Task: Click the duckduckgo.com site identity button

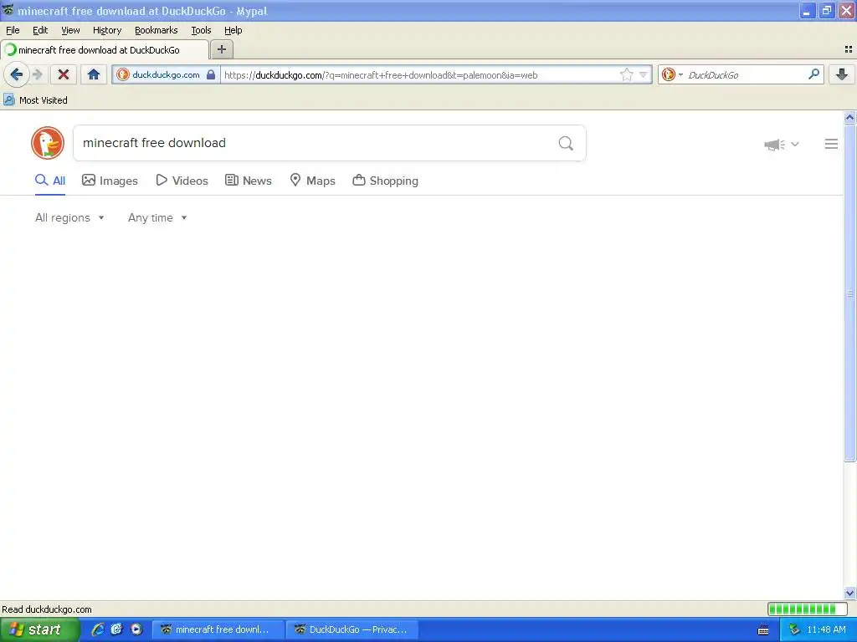Action: (x=167, y=74)
